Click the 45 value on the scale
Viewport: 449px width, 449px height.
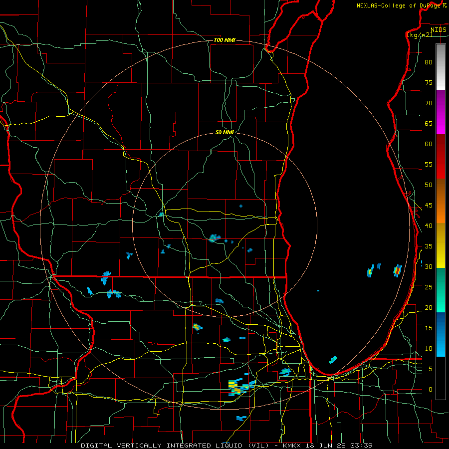tap(429, 206)
